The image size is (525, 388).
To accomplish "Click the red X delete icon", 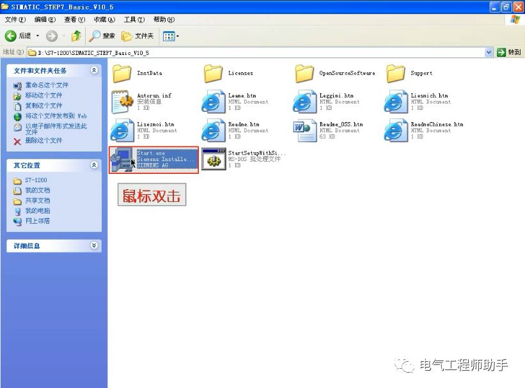I will pos(17,142).
